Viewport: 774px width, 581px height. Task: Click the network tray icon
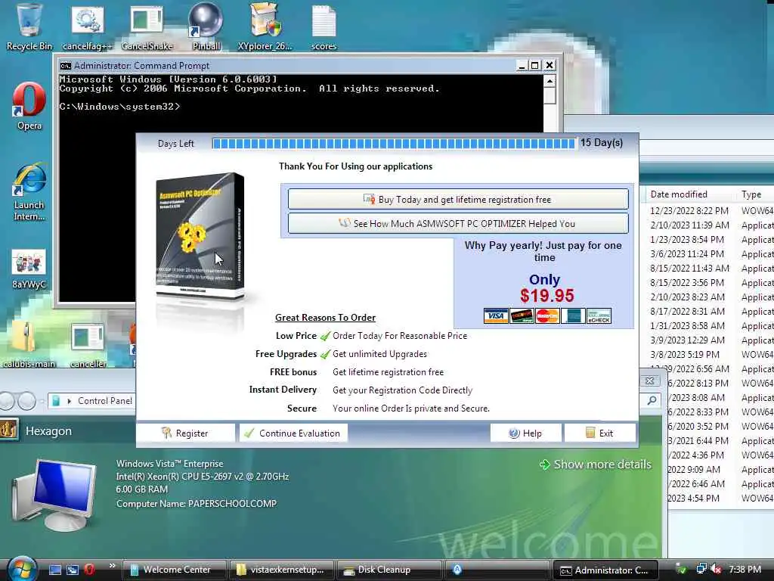(x=701, y=569)
